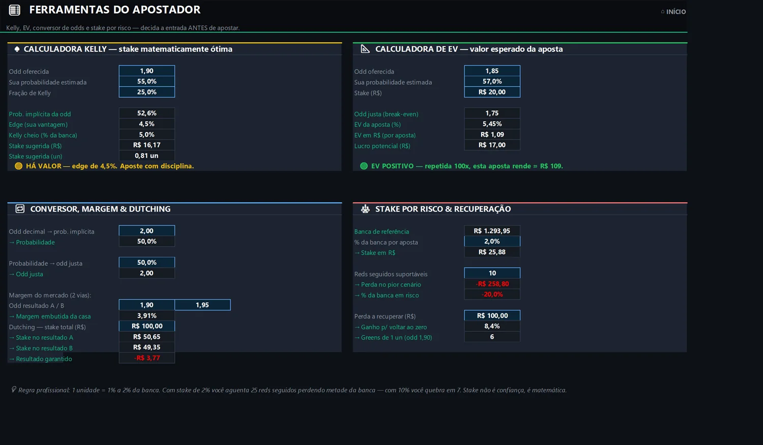Select Odd resultado B field 1,95
The width and height of the screenshot is (763, 445).
tap(202, 305)
